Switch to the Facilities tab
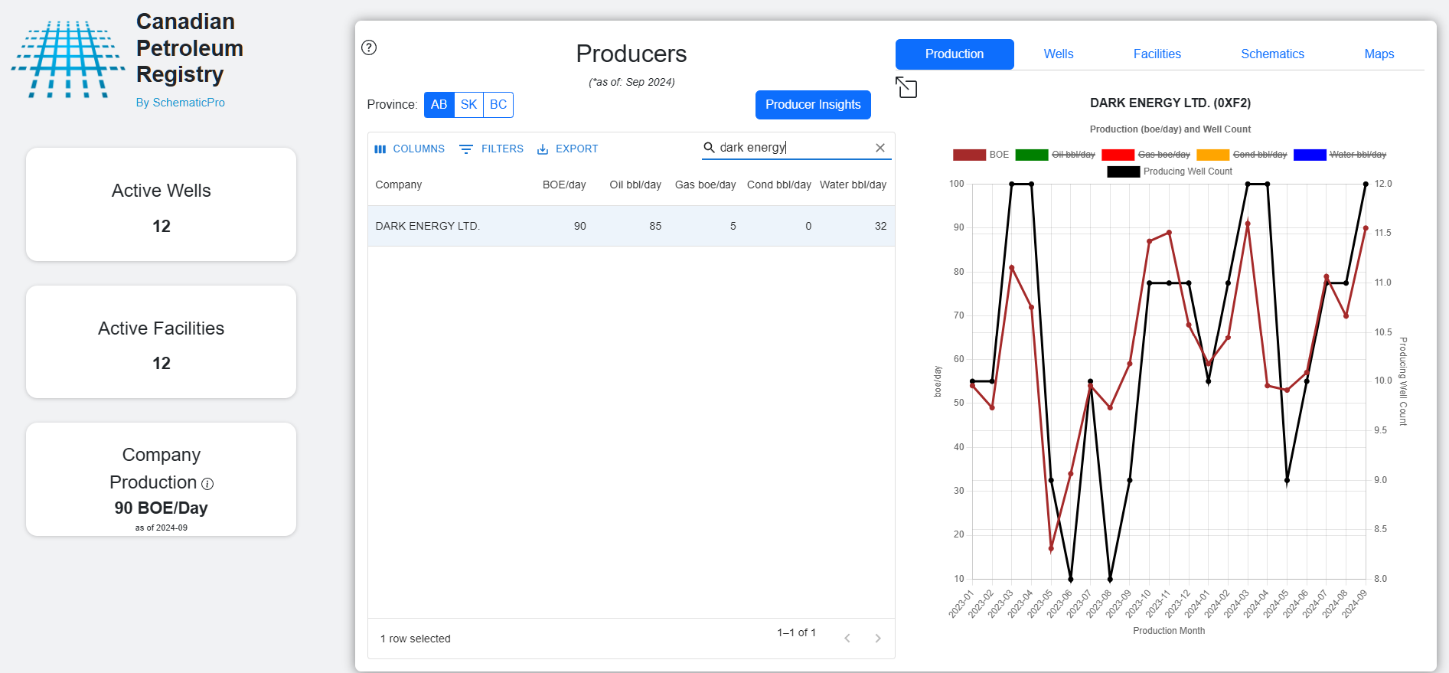Viewport: 1449px width, 673px height. pyautogui.click(x=1157, y=54)
